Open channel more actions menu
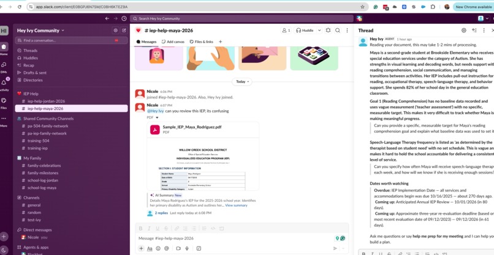Viewport: 494px width, 255px height. tap(347, 31)
